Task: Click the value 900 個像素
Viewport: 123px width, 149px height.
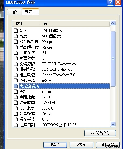Action: click(x=51, y=36)
